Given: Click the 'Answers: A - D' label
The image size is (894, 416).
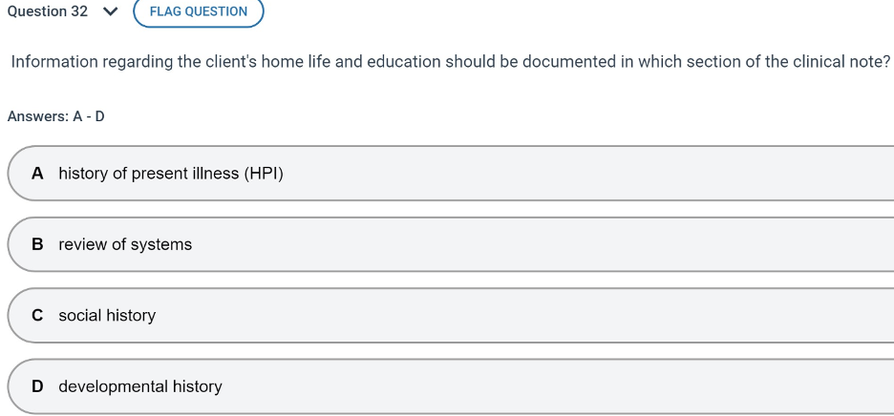Looking at the screenshot, I should coord(55,116).
